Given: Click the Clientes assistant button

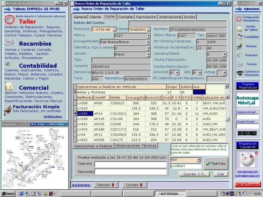Looking at the screenshot, I should click(x=106, y=185).
